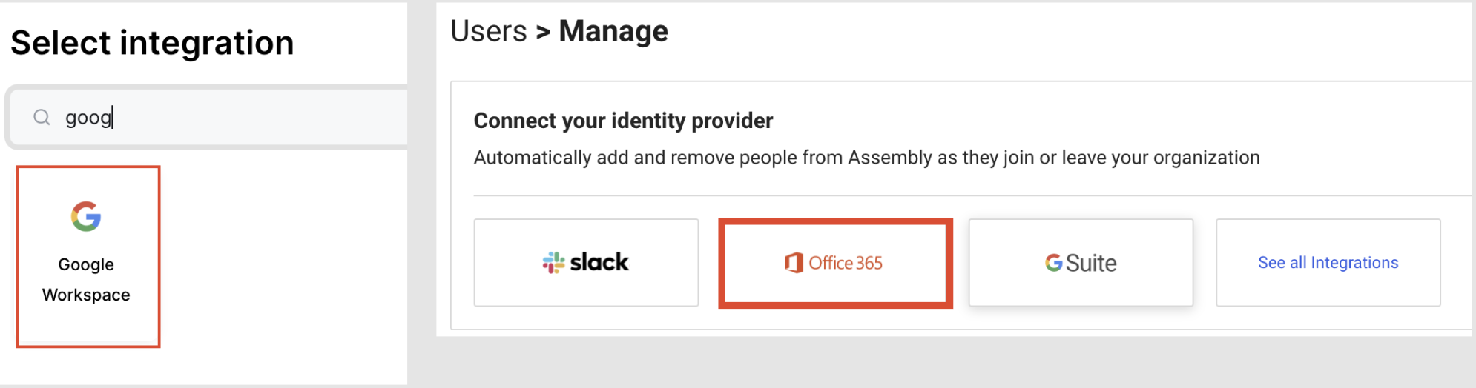Screen dimensions: 1476x388
Task: Click the Manage breadcrumb item
Action: (x=613, y=31)
